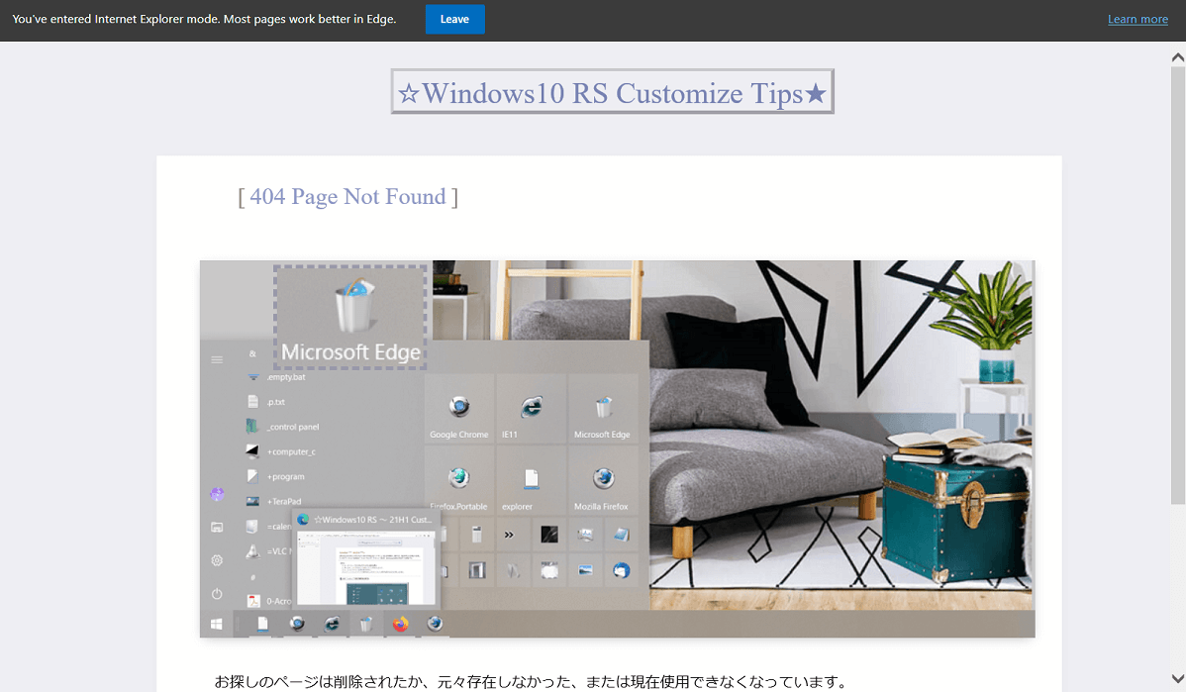Click the scrollbar up arrow

(1178, 56)
